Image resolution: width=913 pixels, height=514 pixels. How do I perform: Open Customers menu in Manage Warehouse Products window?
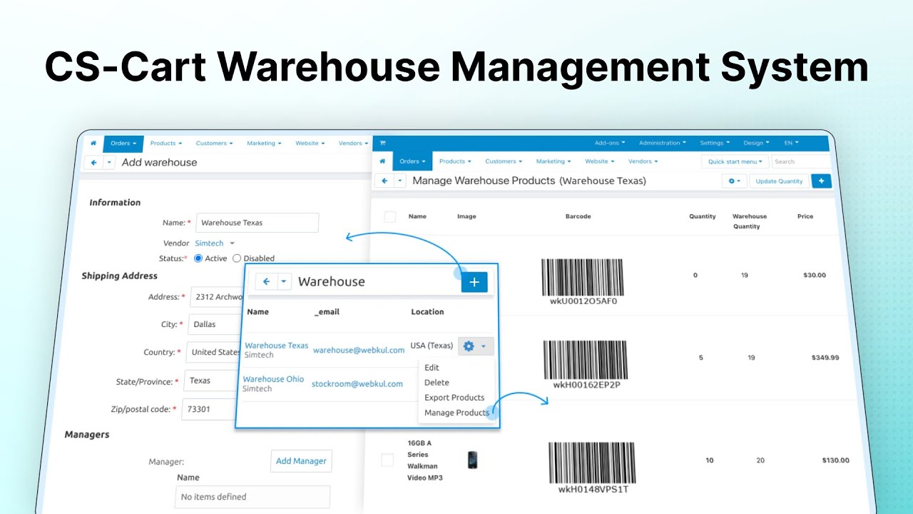click(x=504, y=161)
